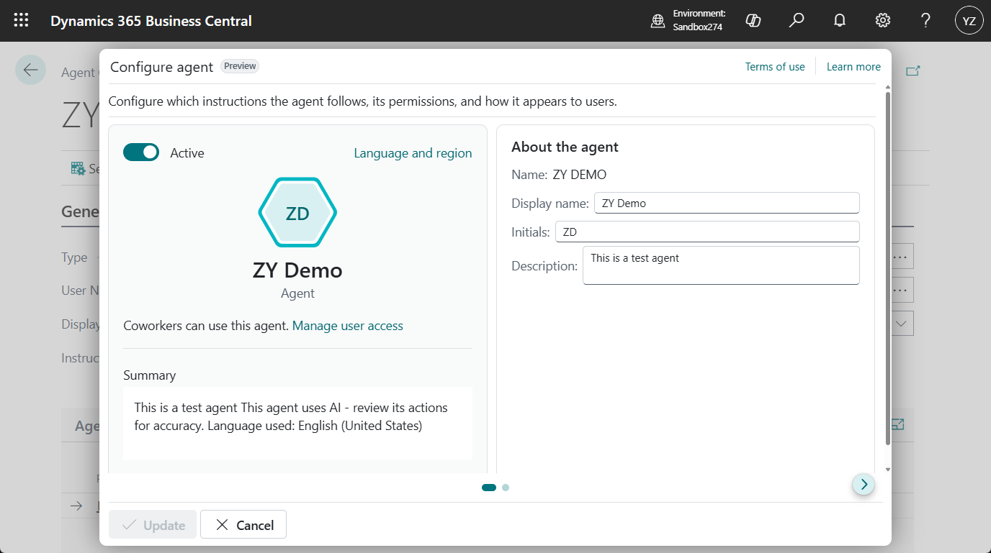Select the second page indicator dot
Viewport: 991px width, 553px height.
click(x=506, y=488)
